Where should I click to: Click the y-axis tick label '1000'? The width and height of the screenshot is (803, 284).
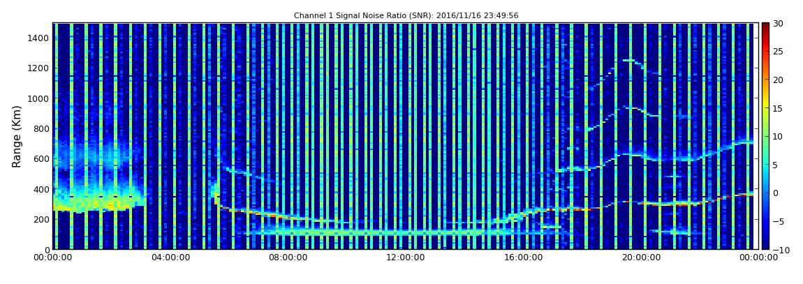click(38, 98)
